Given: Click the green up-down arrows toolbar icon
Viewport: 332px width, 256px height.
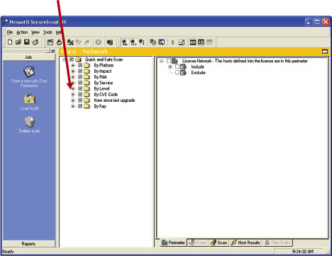Looking at the screenshot, I should (172, 42).
